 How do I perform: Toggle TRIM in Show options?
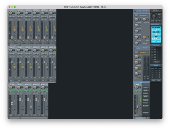(x=158, y=39)
